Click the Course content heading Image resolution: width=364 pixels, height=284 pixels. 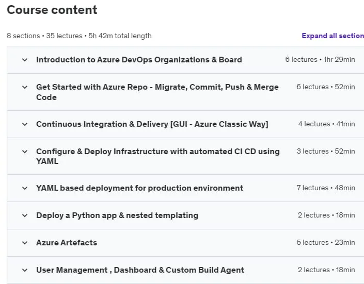coord(52,10)
